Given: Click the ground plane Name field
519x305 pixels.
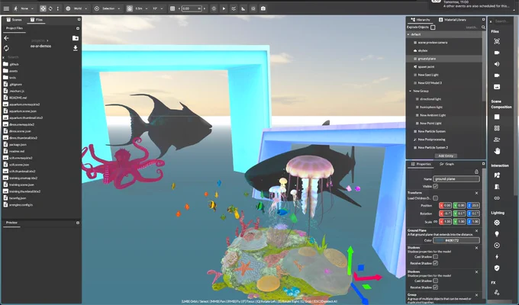Looking at the screenshot, I should [x=456, y=179].
